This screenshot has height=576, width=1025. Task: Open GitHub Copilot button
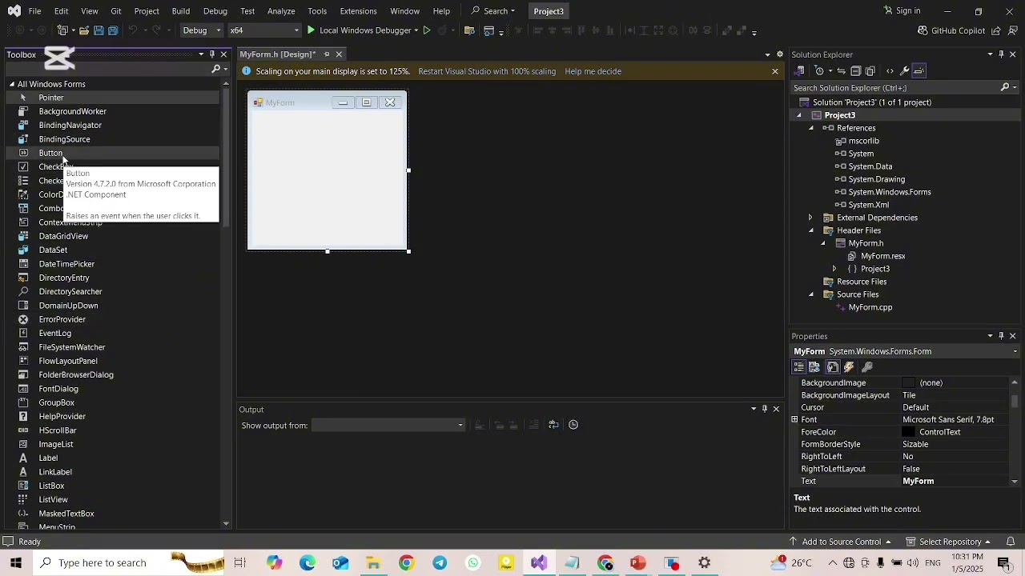tap(951, 30)
